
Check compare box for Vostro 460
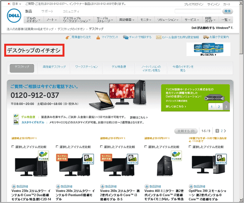click(x=146, y=147)
